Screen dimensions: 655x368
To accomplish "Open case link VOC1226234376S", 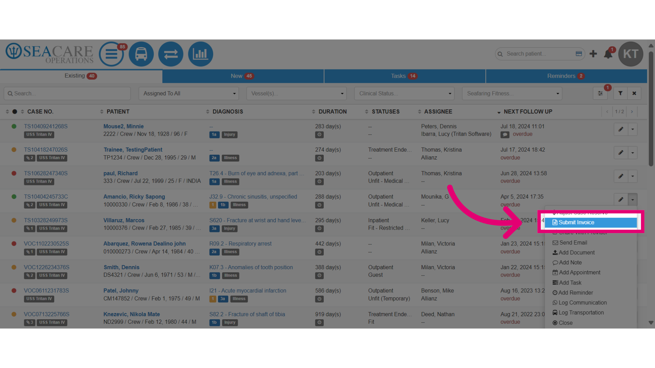I will tap(46, 267).
